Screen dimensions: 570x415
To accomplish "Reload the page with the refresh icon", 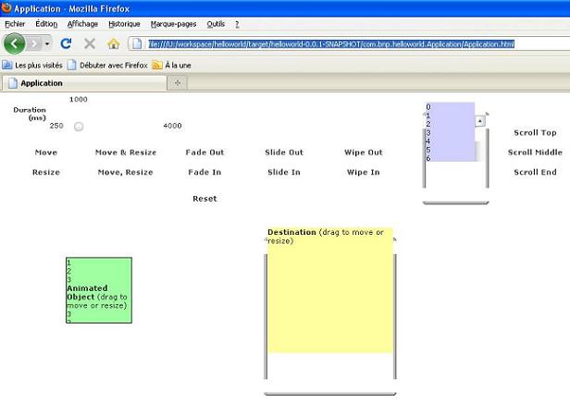I will [66, 43].
